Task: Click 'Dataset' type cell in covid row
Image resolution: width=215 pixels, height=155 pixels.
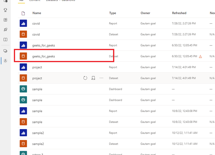Action: (x=114, y=34)
